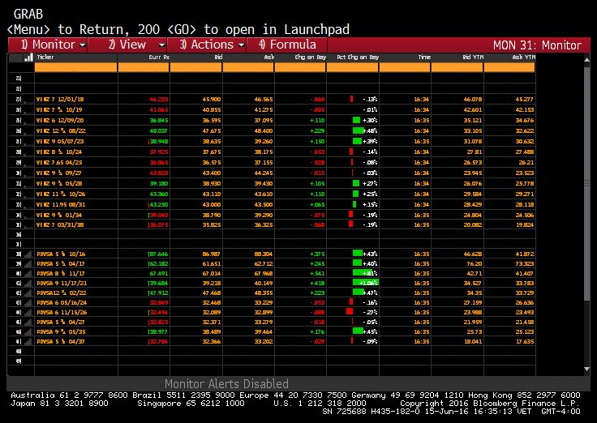Screen dimensions: 597x423
Task: Select the PDVSA 6 11/15/26 ticker
Action: pyautogui.click(x=62, y=312)
